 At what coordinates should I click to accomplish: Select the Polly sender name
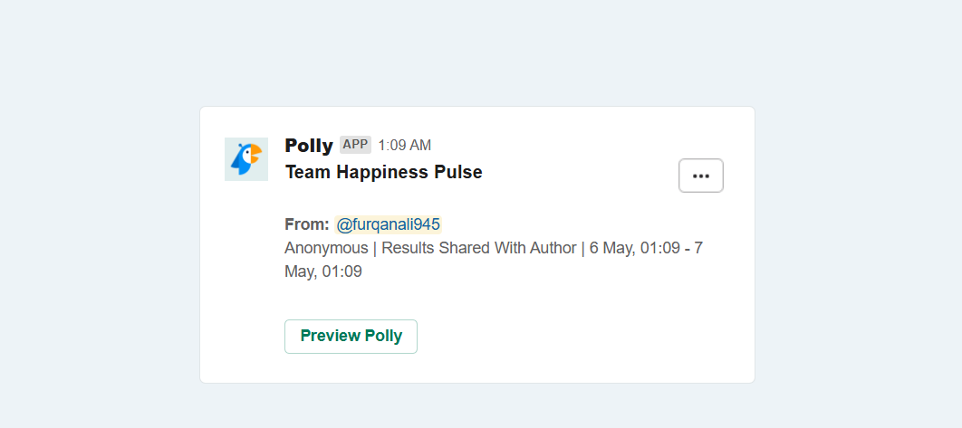(309, 146)
